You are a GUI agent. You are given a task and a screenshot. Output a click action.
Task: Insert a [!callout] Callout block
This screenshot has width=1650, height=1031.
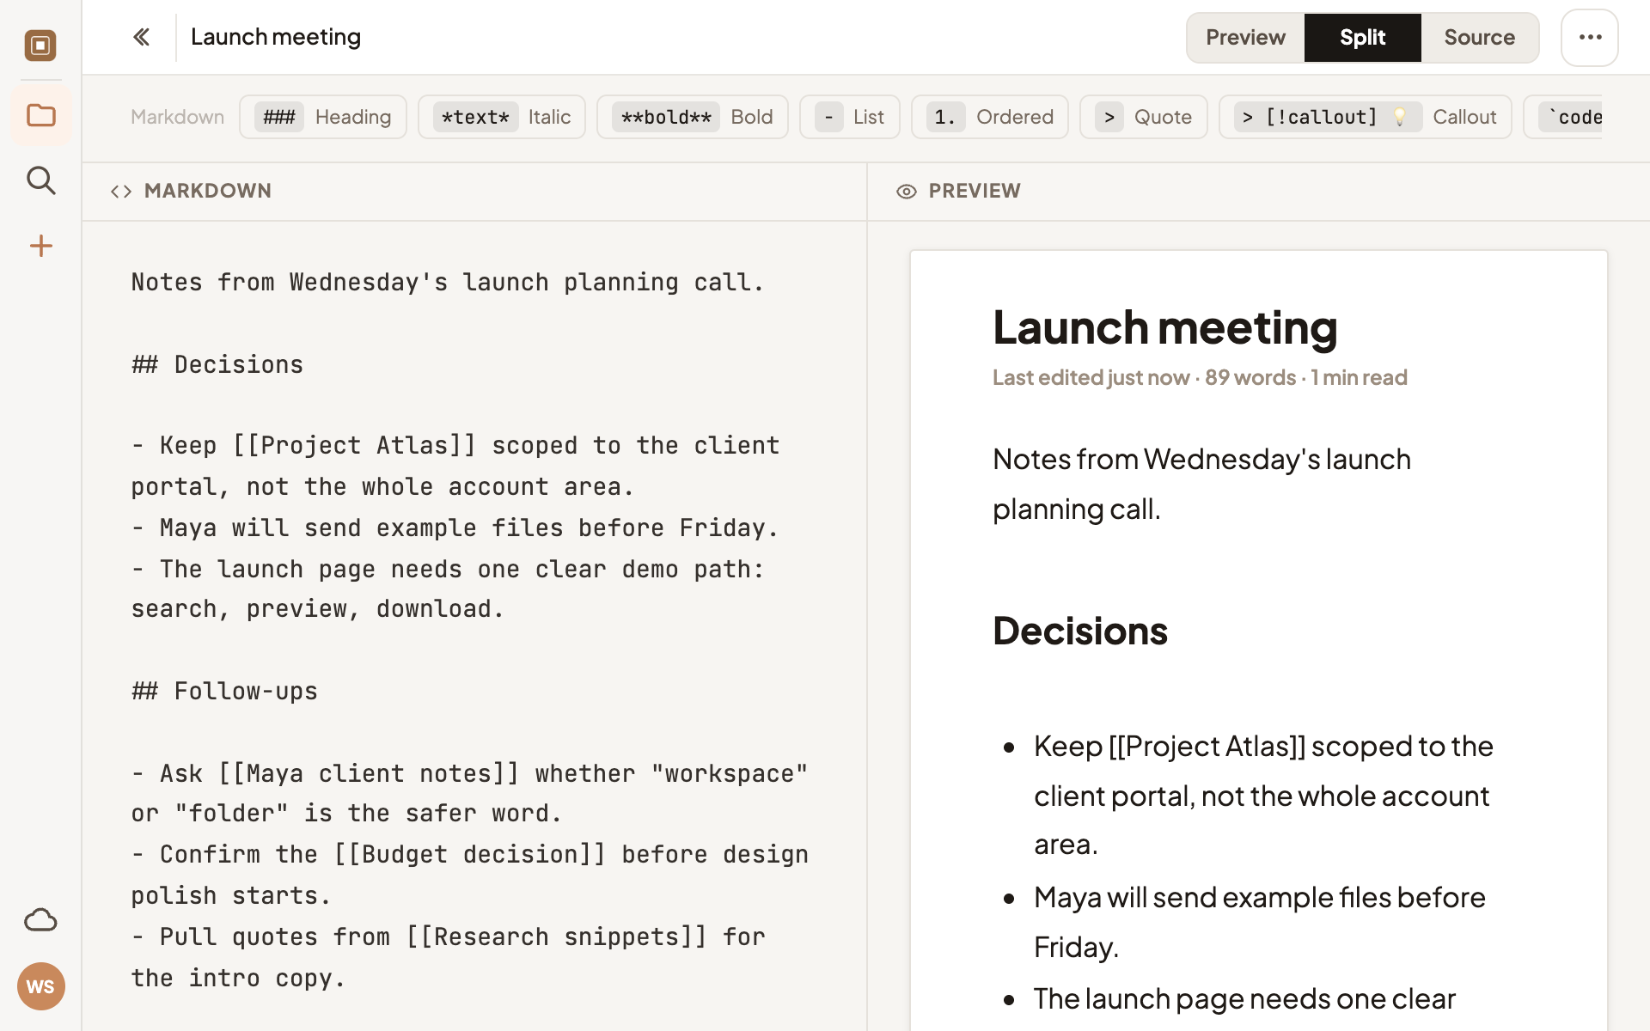[x=1366, y=117]
